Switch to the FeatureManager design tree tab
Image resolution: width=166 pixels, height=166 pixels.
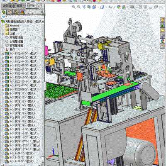(4, 12)
